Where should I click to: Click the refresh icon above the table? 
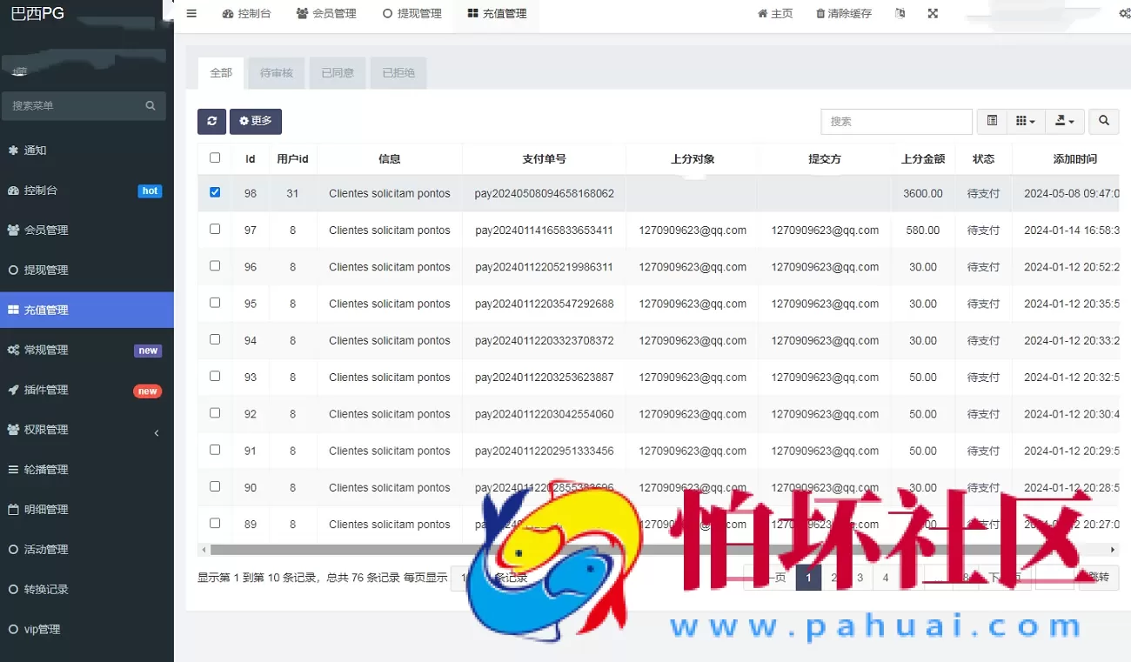tap(211, 121)
